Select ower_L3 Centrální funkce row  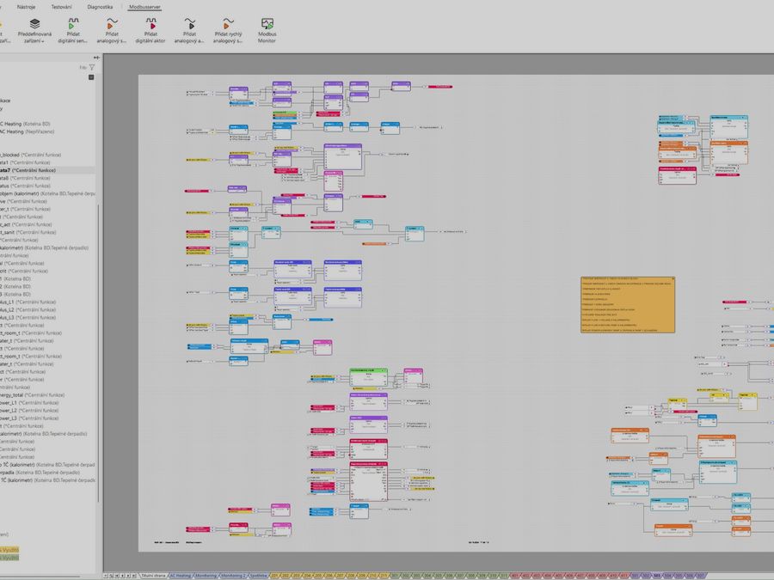47,418
